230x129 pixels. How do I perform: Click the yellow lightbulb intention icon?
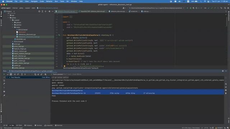coord(64,66)
